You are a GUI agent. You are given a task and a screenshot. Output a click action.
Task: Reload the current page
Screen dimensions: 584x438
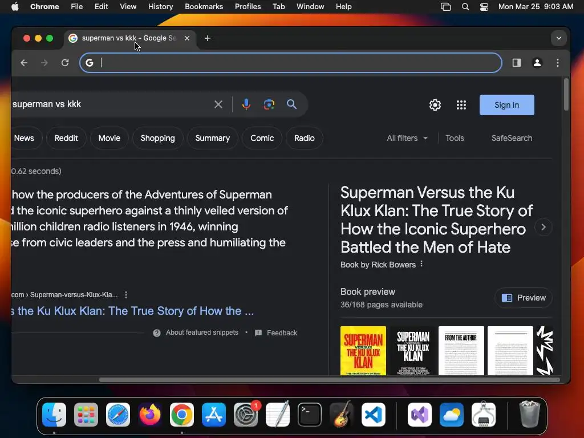coord(65,63)
